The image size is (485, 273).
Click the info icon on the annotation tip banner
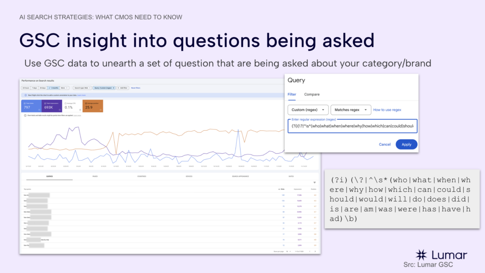pos(26,94)
